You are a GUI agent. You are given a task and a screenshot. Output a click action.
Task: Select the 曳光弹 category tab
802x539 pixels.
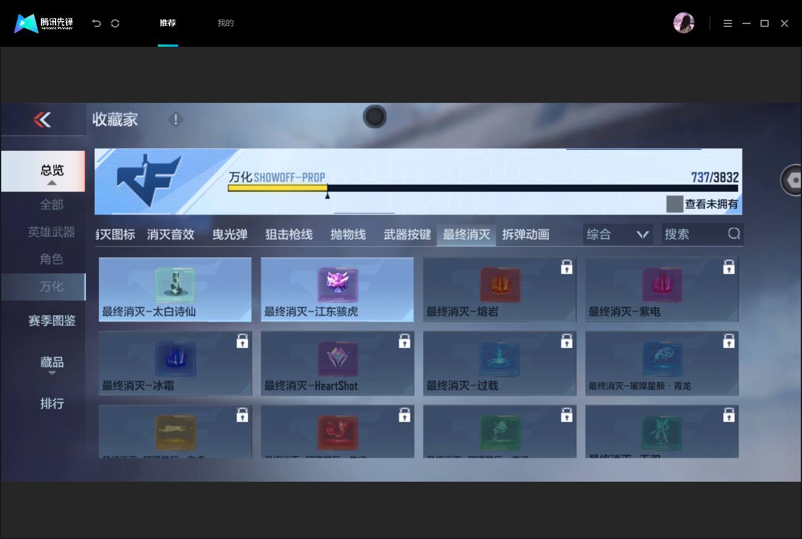click(230, 234)
